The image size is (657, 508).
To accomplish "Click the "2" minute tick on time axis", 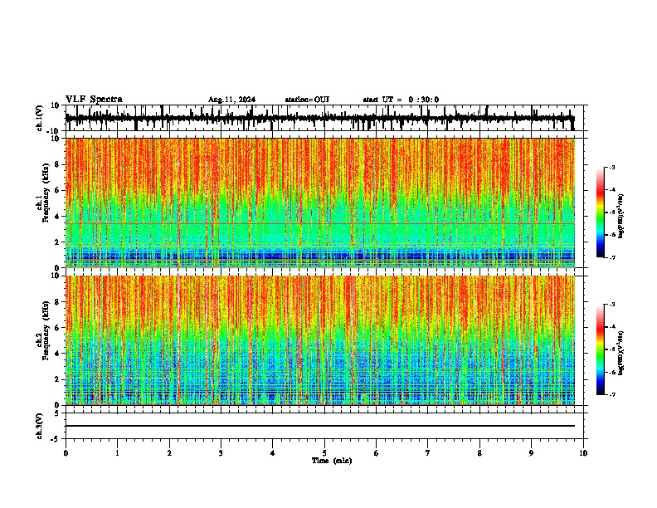I will tap(169, 453).
